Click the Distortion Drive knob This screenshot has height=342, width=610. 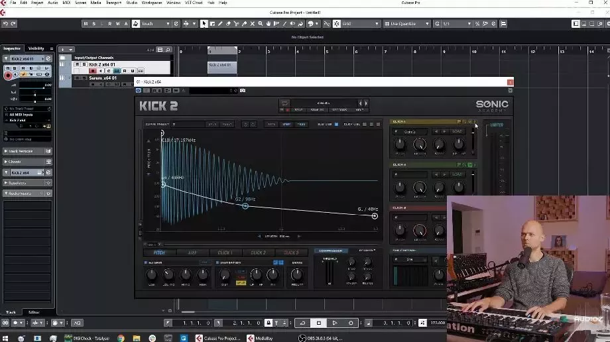click(297, 274)
